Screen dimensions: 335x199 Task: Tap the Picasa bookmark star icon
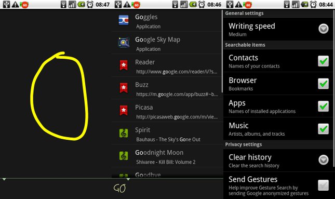124,110
